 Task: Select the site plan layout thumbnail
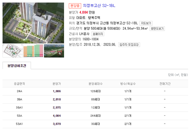[13, 51]
